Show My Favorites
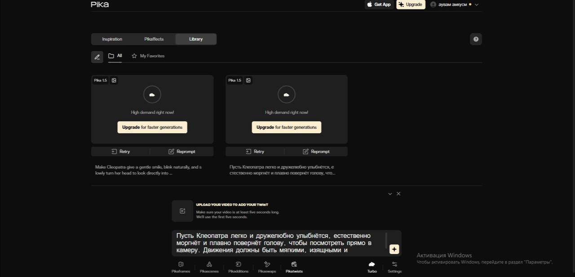Image resolution: width=575 pixels, height=277 pixels. click(148, 56)
